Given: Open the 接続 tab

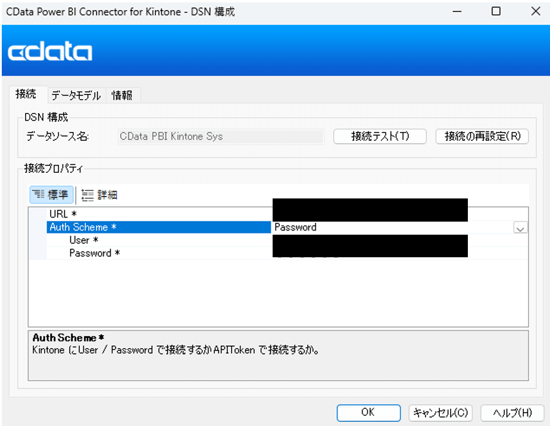Looking at the screenshot, I should click(26, 94).
